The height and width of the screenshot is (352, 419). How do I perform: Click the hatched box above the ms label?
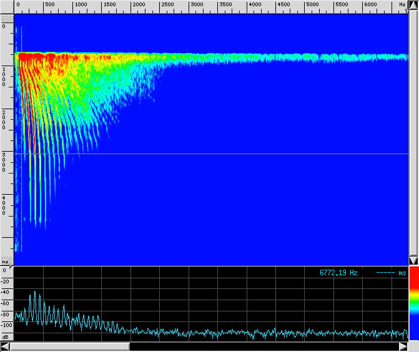[x=6, y=258]
